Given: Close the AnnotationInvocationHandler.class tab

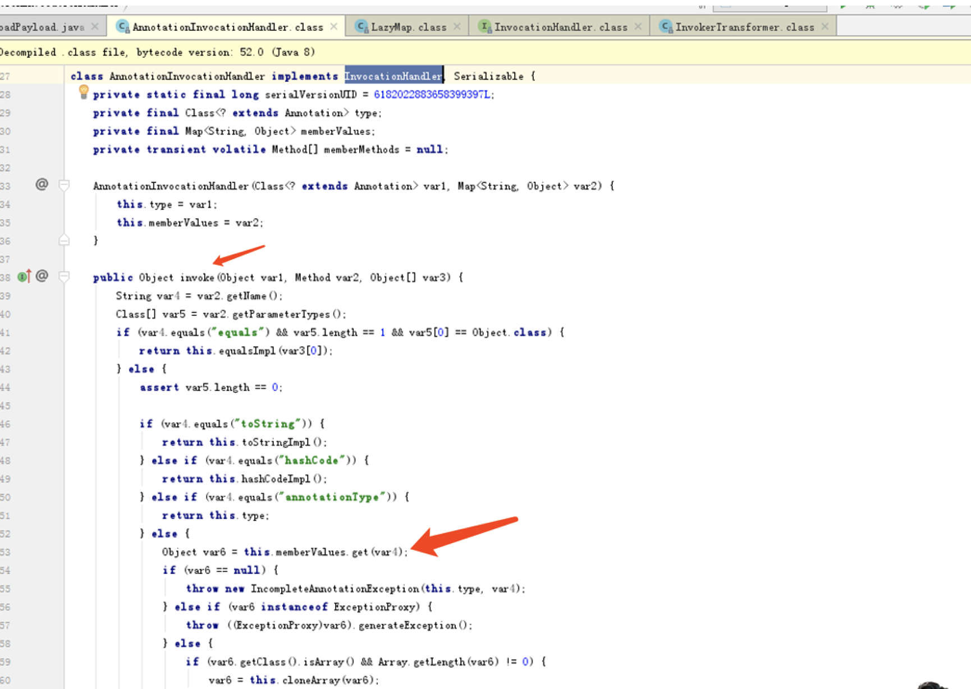Looking at the screenshot, I should coord(334,26).
